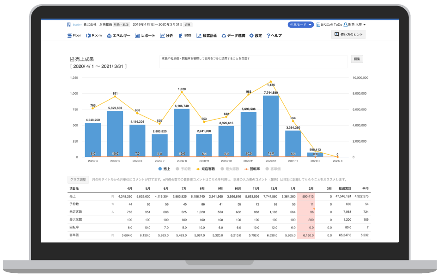Viewport: 439px width, 277px height.
Task: Open the 財務 太郎 user dropdown
Action: click(355, 24)
